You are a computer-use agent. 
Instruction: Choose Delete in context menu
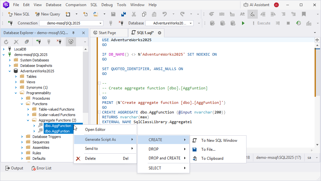[105, 158]
